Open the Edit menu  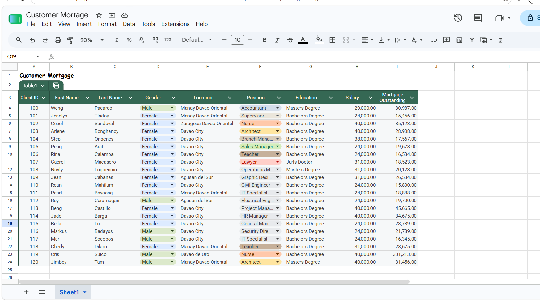pyautogui.click(x=47, y=24)
